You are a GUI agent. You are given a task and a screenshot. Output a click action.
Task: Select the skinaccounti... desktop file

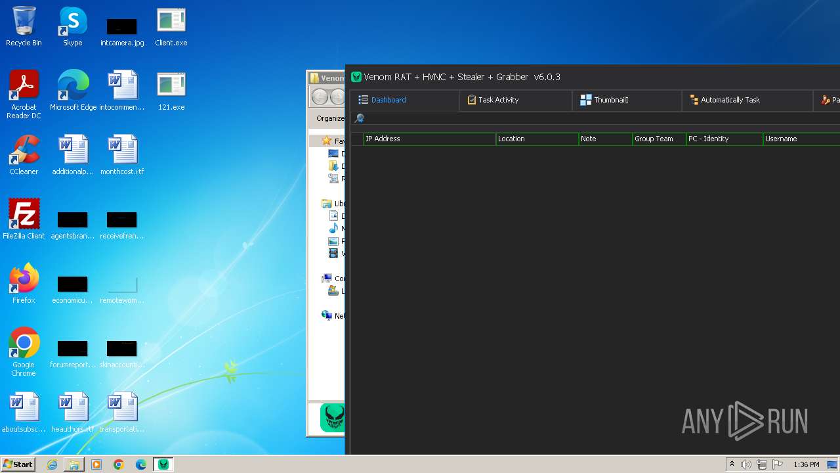(122, 353)
